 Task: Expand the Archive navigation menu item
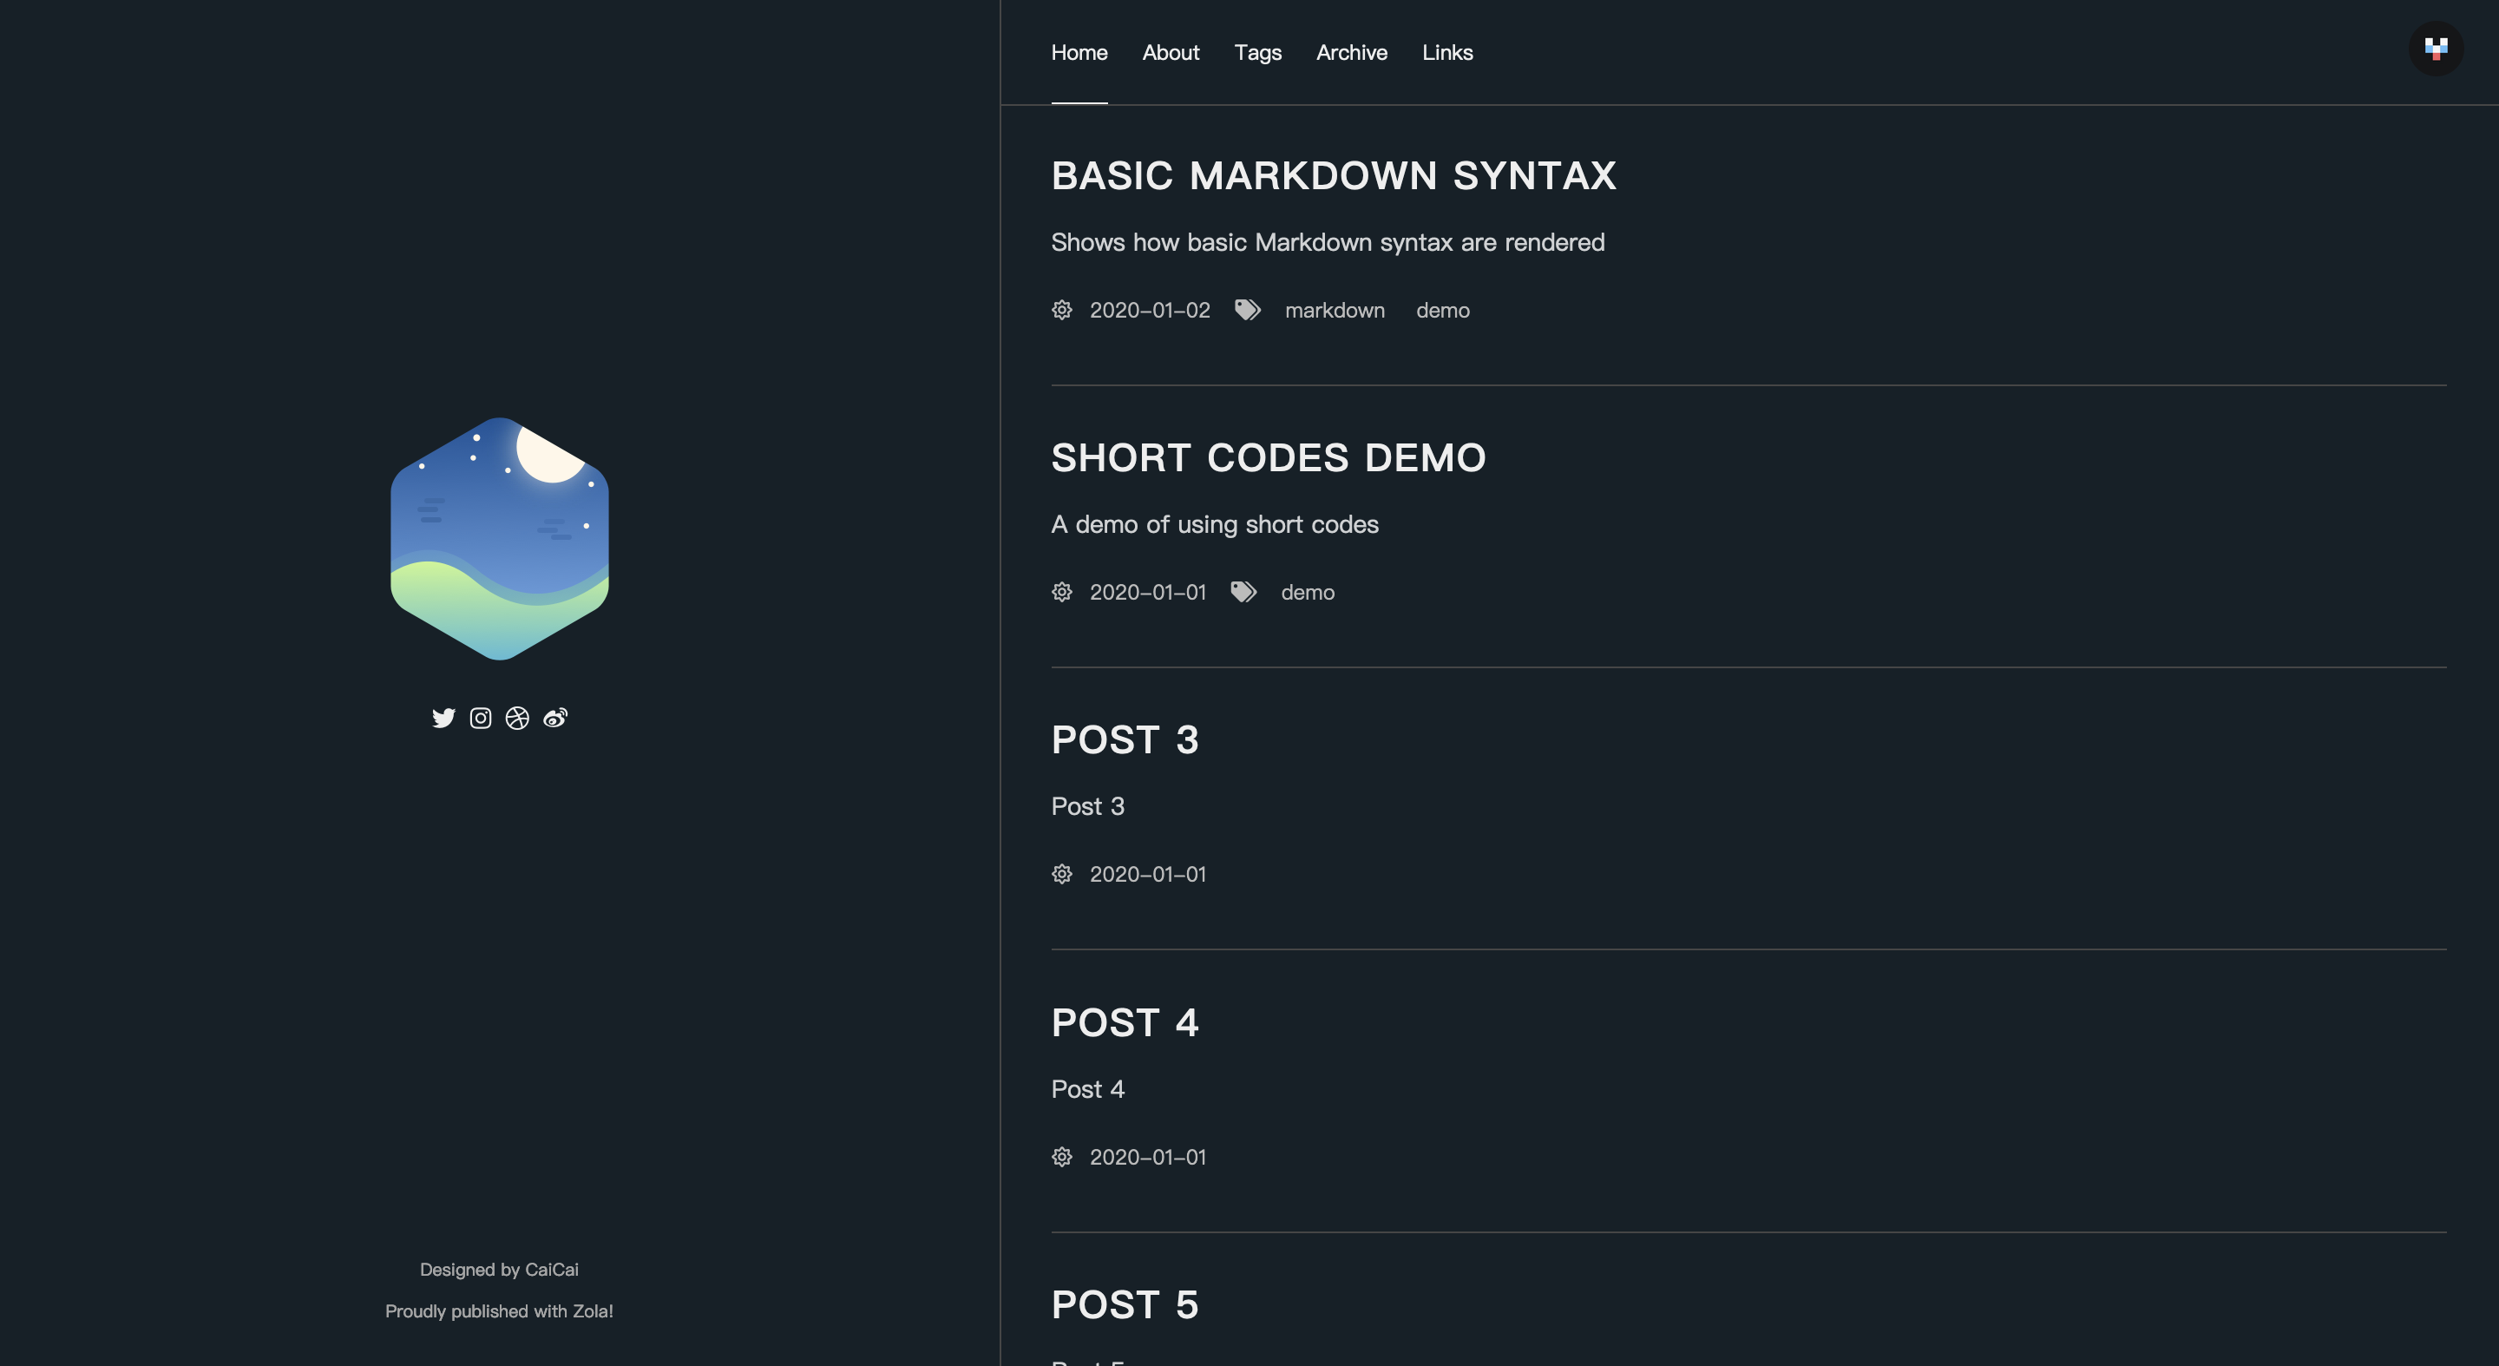[x=1352, y=50]
